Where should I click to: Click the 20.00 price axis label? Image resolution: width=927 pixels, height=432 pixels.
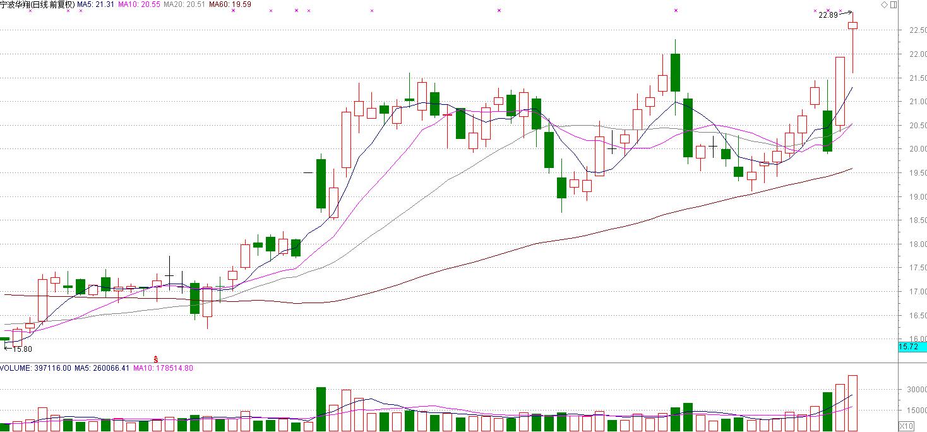point(918,149)
